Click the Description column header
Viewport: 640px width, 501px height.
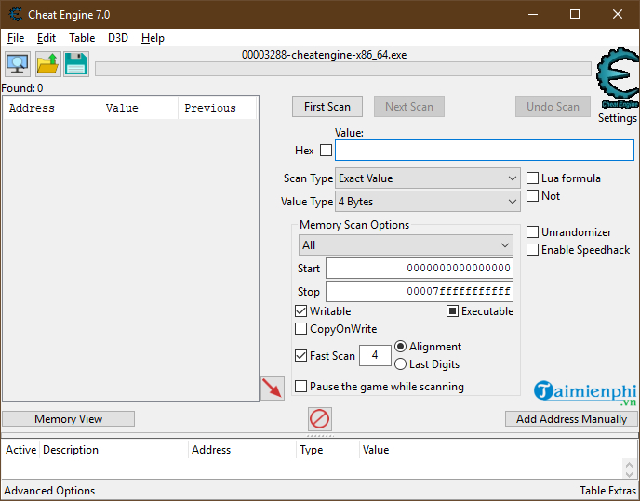[x=113, y=450]
